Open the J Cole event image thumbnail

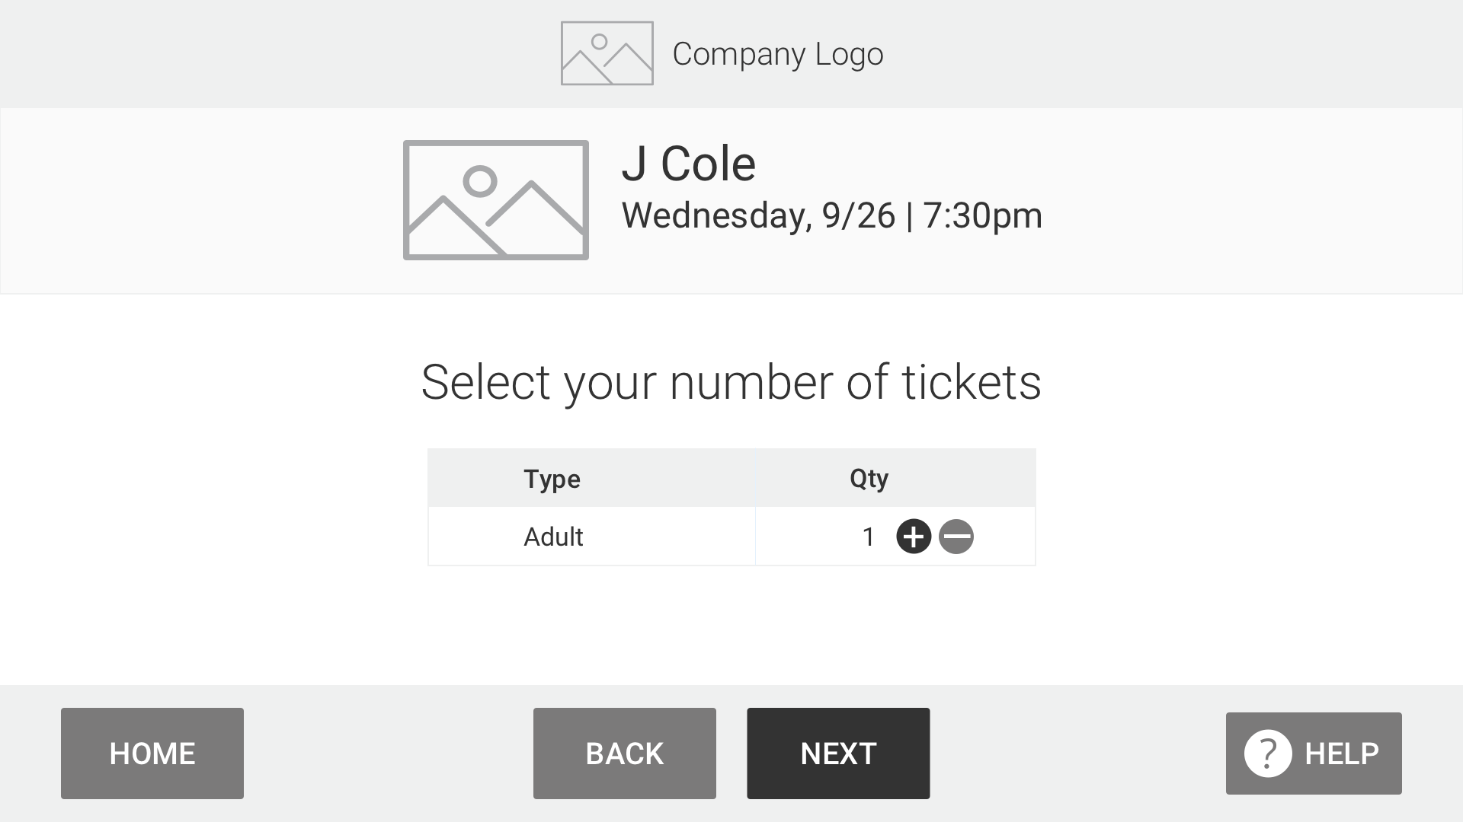[496, 200]
